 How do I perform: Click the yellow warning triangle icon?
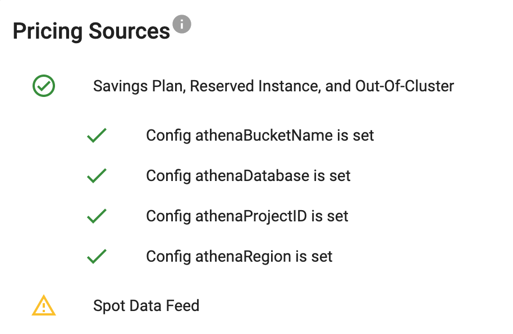click(44, 305)
